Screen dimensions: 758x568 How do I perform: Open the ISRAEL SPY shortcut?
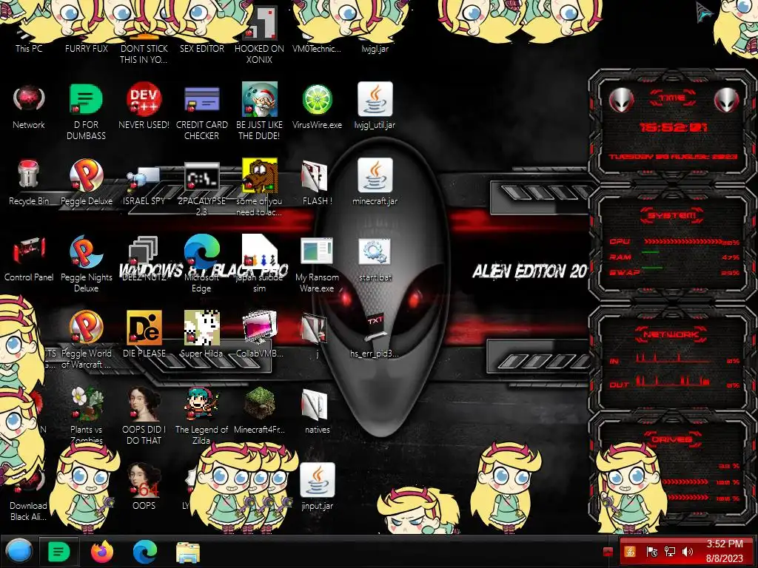(144, 179)
